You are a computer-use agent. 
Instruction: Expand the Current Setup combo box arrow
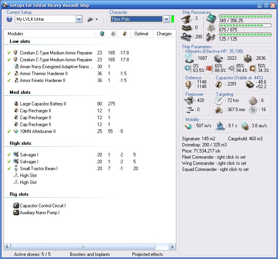pos(79,19)
